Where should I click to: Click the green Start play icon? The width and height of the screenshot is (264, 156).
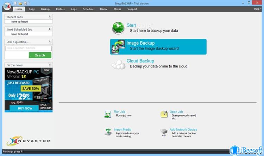tap(118, 28)
